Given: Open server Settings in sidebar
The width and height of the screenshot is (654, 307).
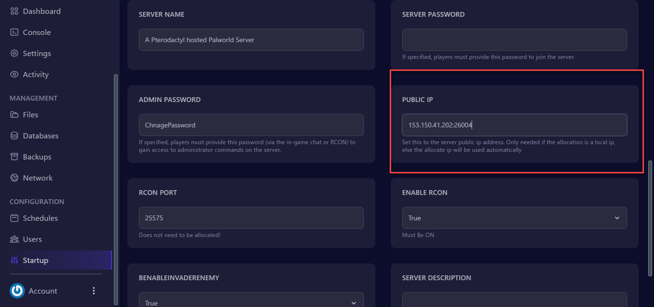Looking at the screenshot, I should pyautogui.click(x=37, y=53).
